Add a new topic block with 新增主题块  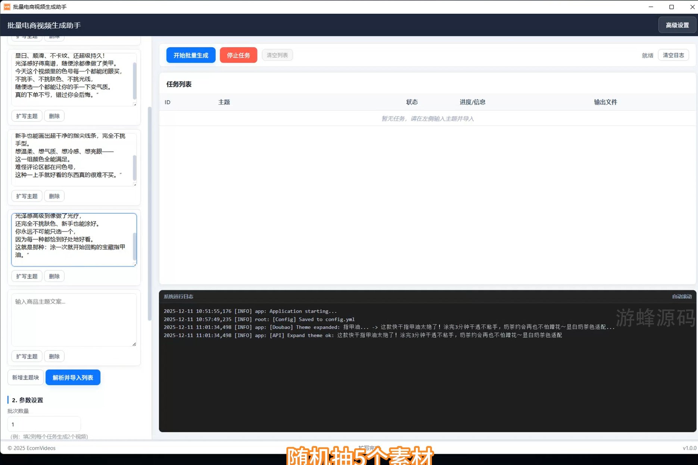25,377
